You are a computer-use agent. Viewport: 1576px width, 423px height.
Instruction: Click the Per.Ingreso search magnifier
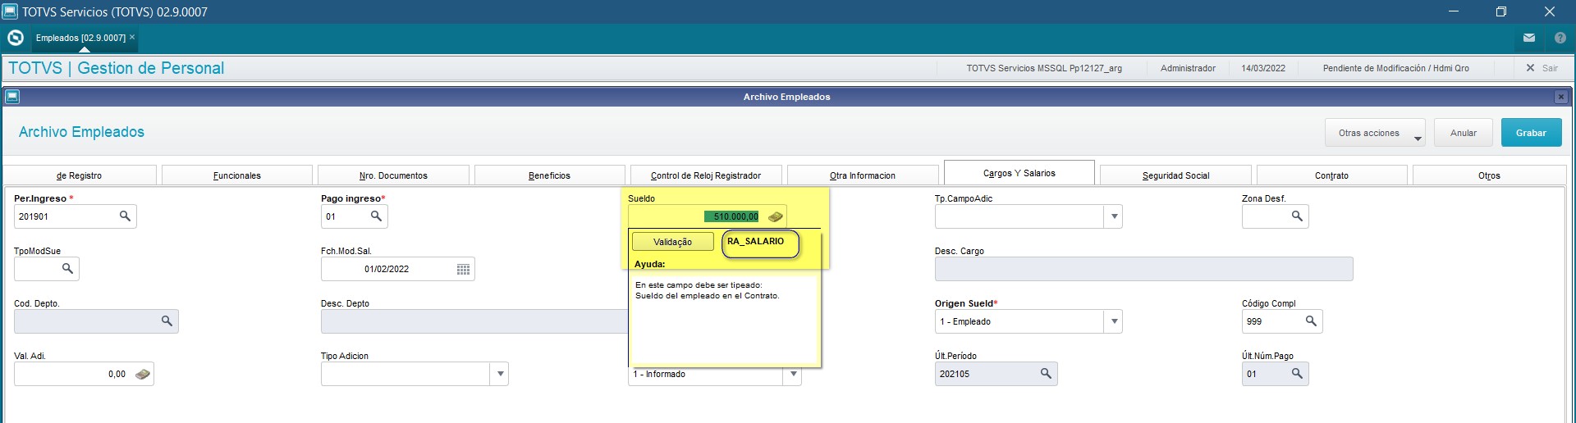pyautogui.click(x=125, y=216)
